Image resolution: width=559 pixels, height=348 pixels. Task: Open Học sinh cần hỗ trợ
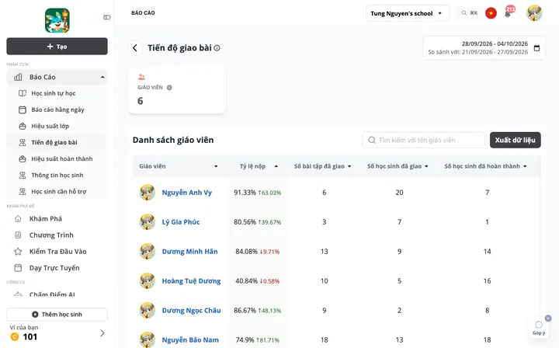click(59, 192)
